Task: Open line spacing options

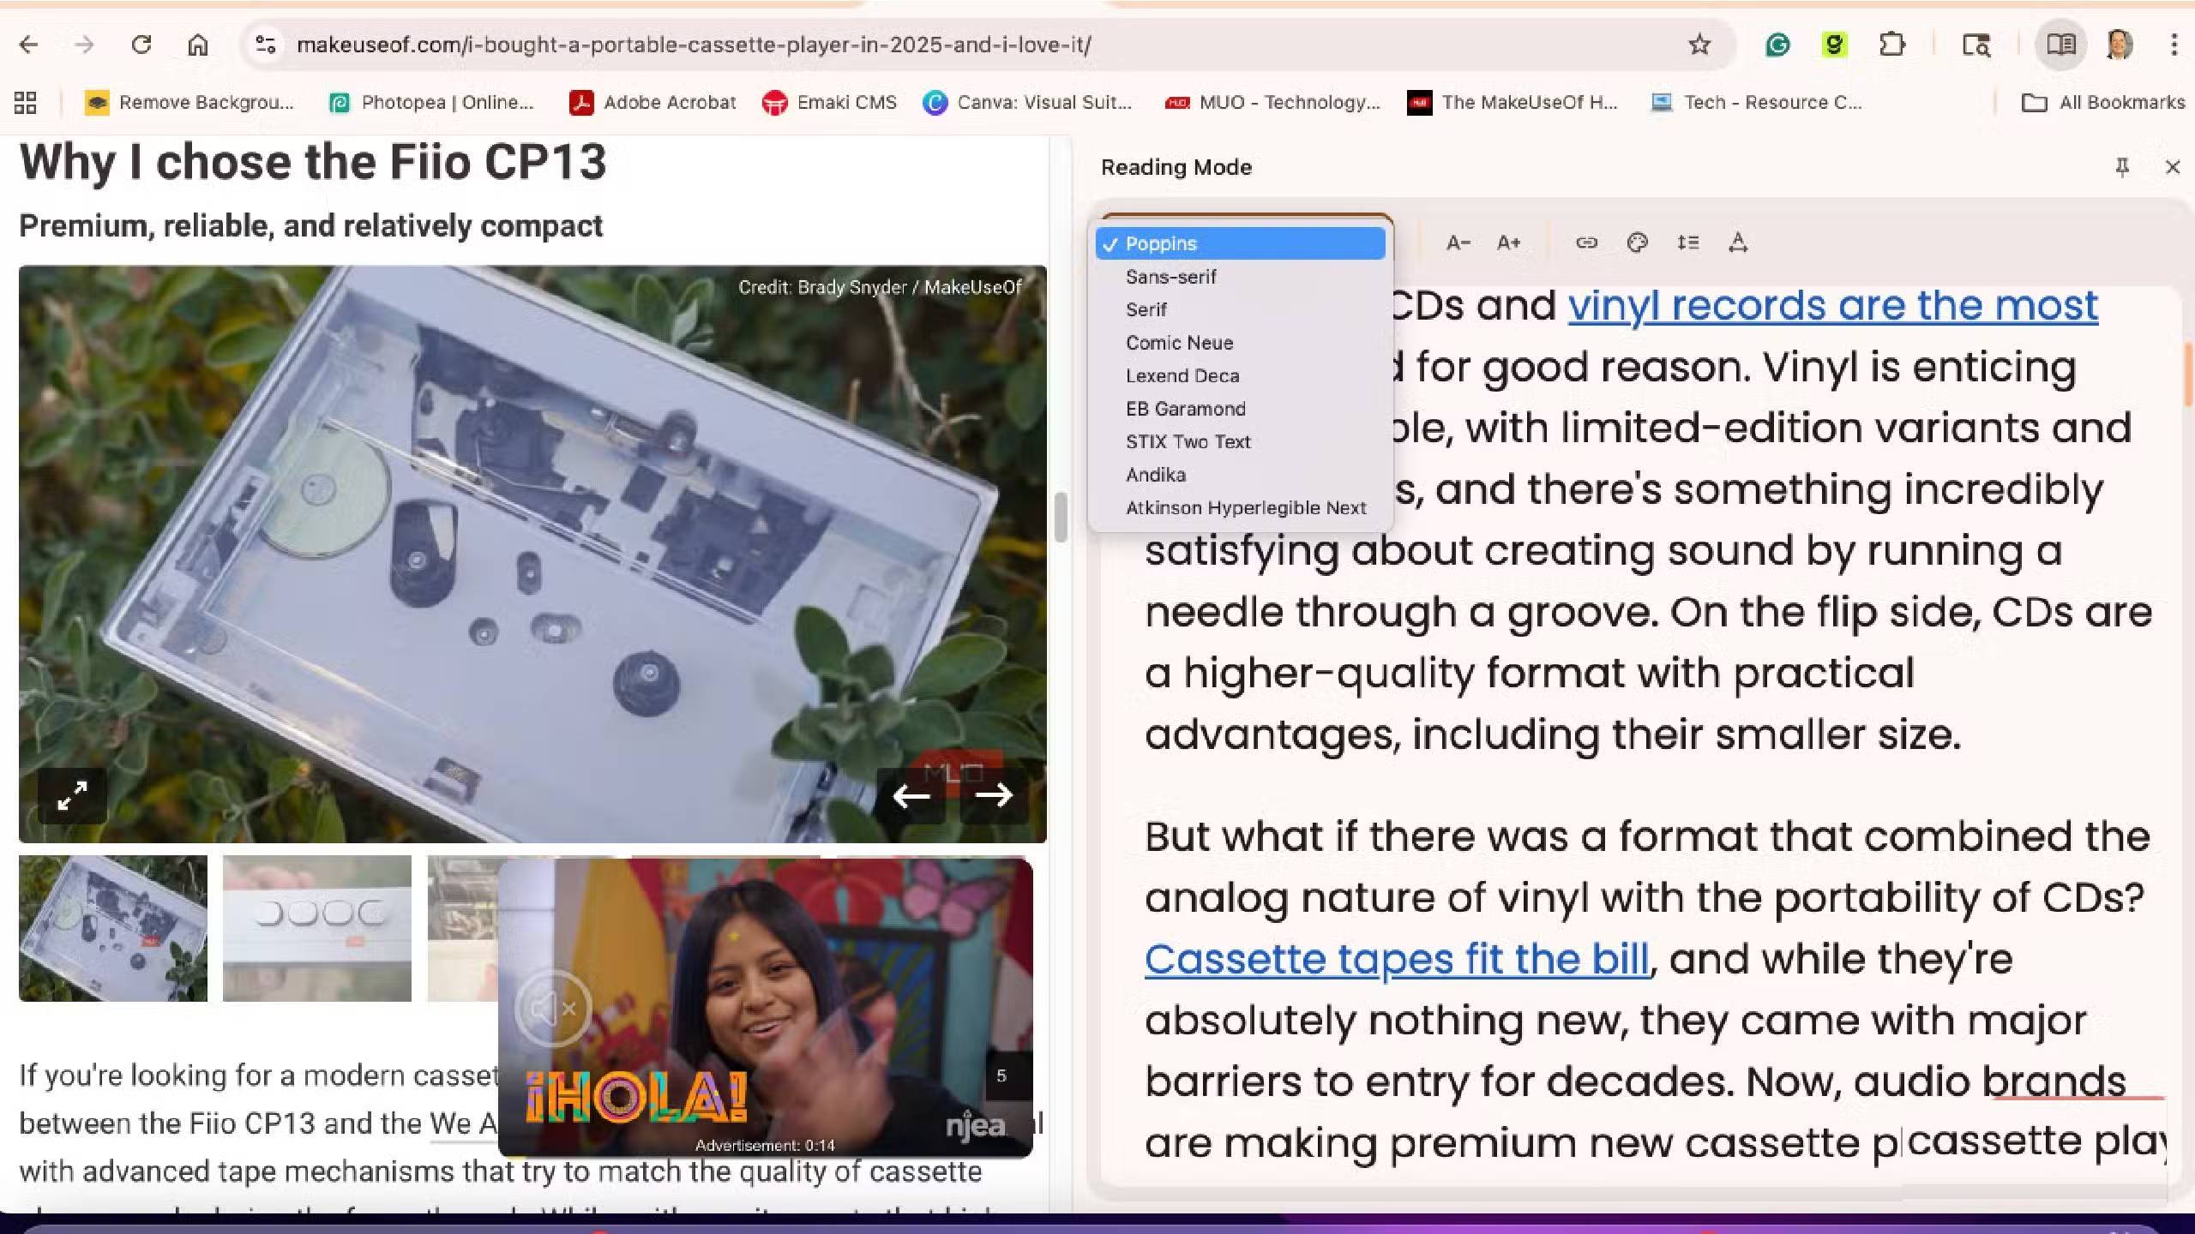Action: coord(1687,243)
